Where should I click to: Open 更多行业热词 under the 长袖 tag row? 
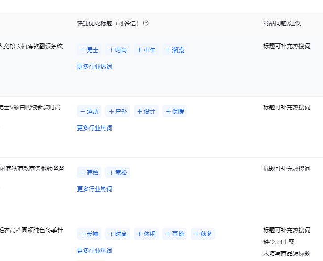94,251
